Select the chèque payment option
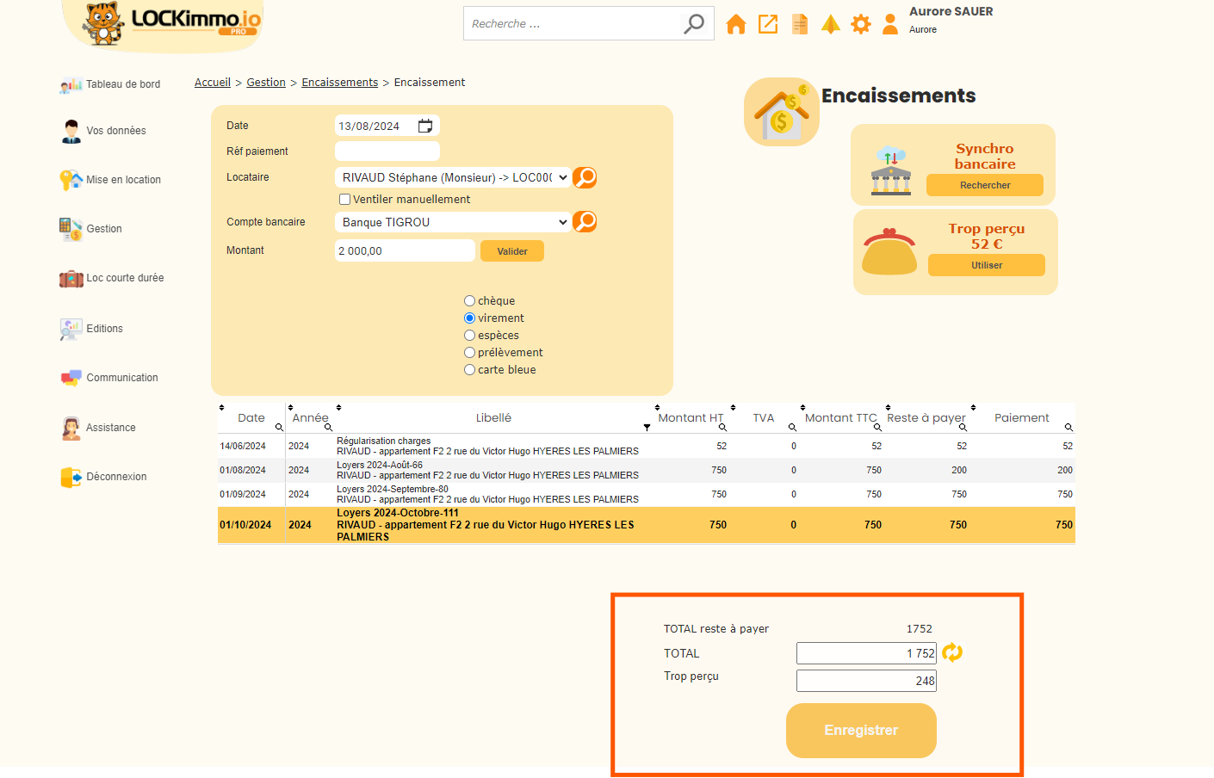The width and height of the screenshot is (1214, 778). coord(470,301)
